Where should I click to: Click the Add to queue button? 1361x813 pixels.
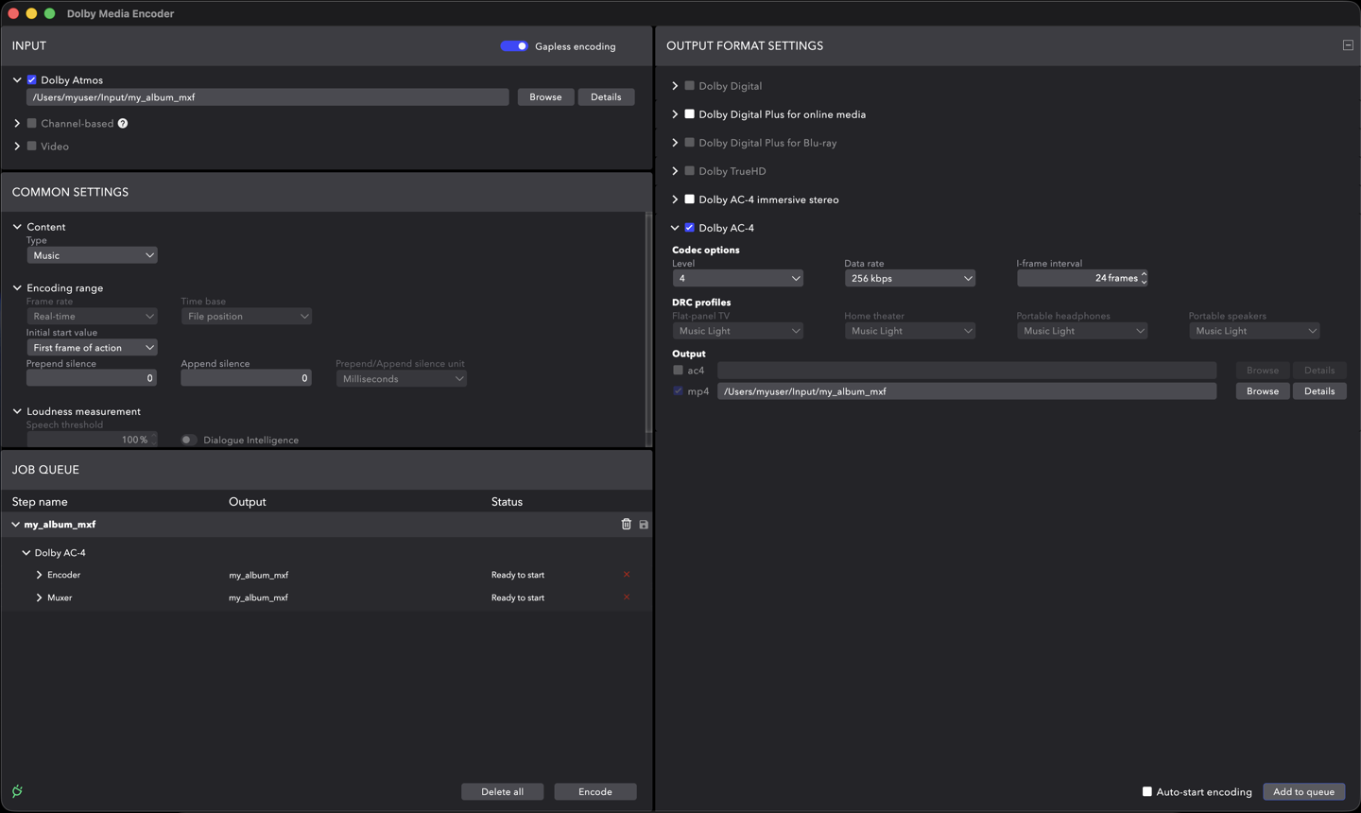point(1304,791)
